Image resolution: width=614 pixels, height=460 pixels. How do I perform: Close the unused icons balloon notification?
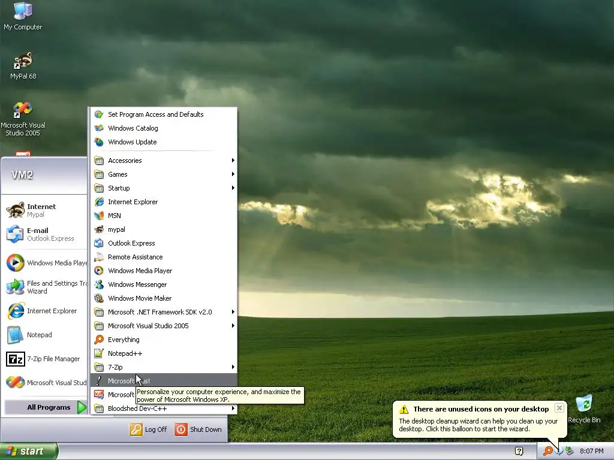pyautogui.click(x=559, y=408)
